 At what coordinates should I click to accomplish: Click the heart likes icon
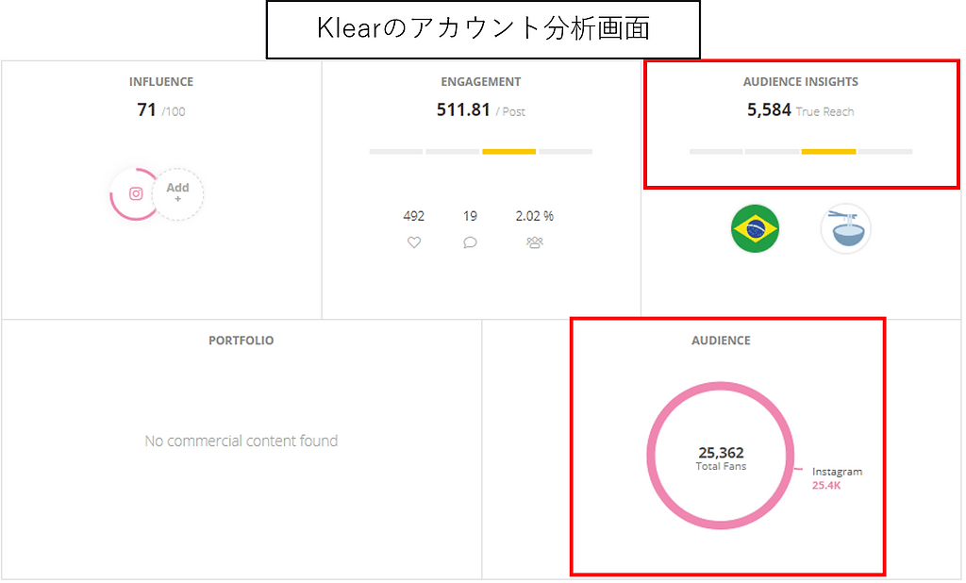point(414,242)
